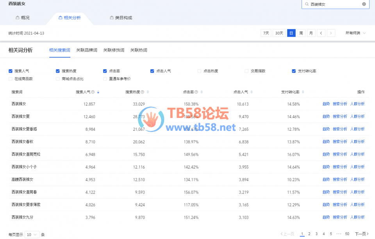Image resolution: width=375 pixels, height=239 pixels.
Task: Click the help icon next to 点击率 header
Action: [196, 92]
